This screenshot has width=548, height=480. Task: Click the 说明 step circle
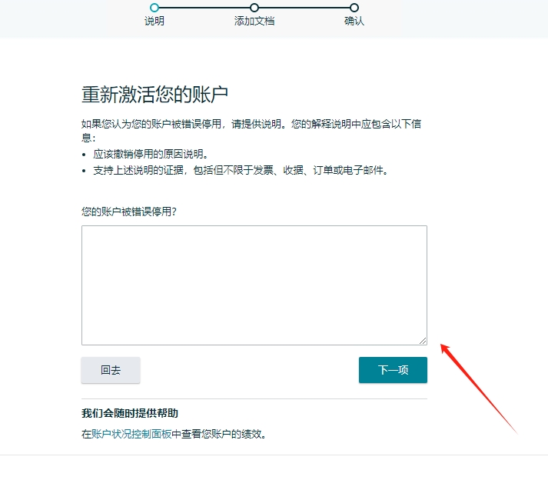pyautogui.click(x=154, y=8)
